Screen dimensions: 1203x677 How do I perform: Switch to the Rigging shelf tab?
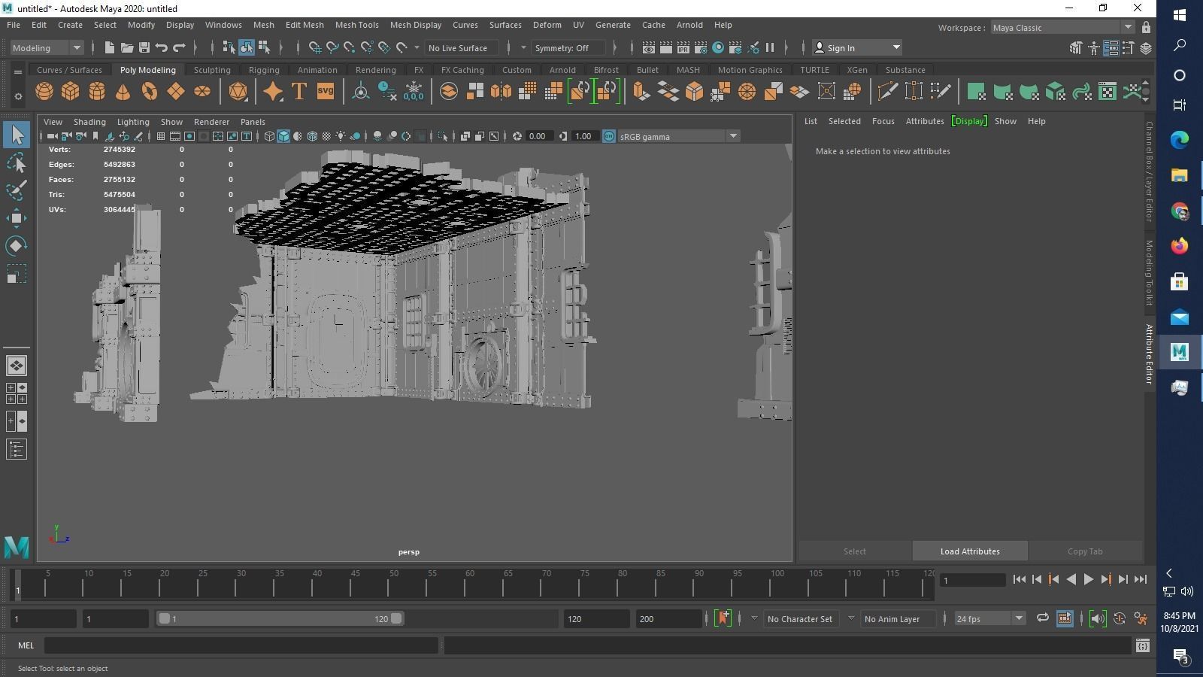(264, 70)
